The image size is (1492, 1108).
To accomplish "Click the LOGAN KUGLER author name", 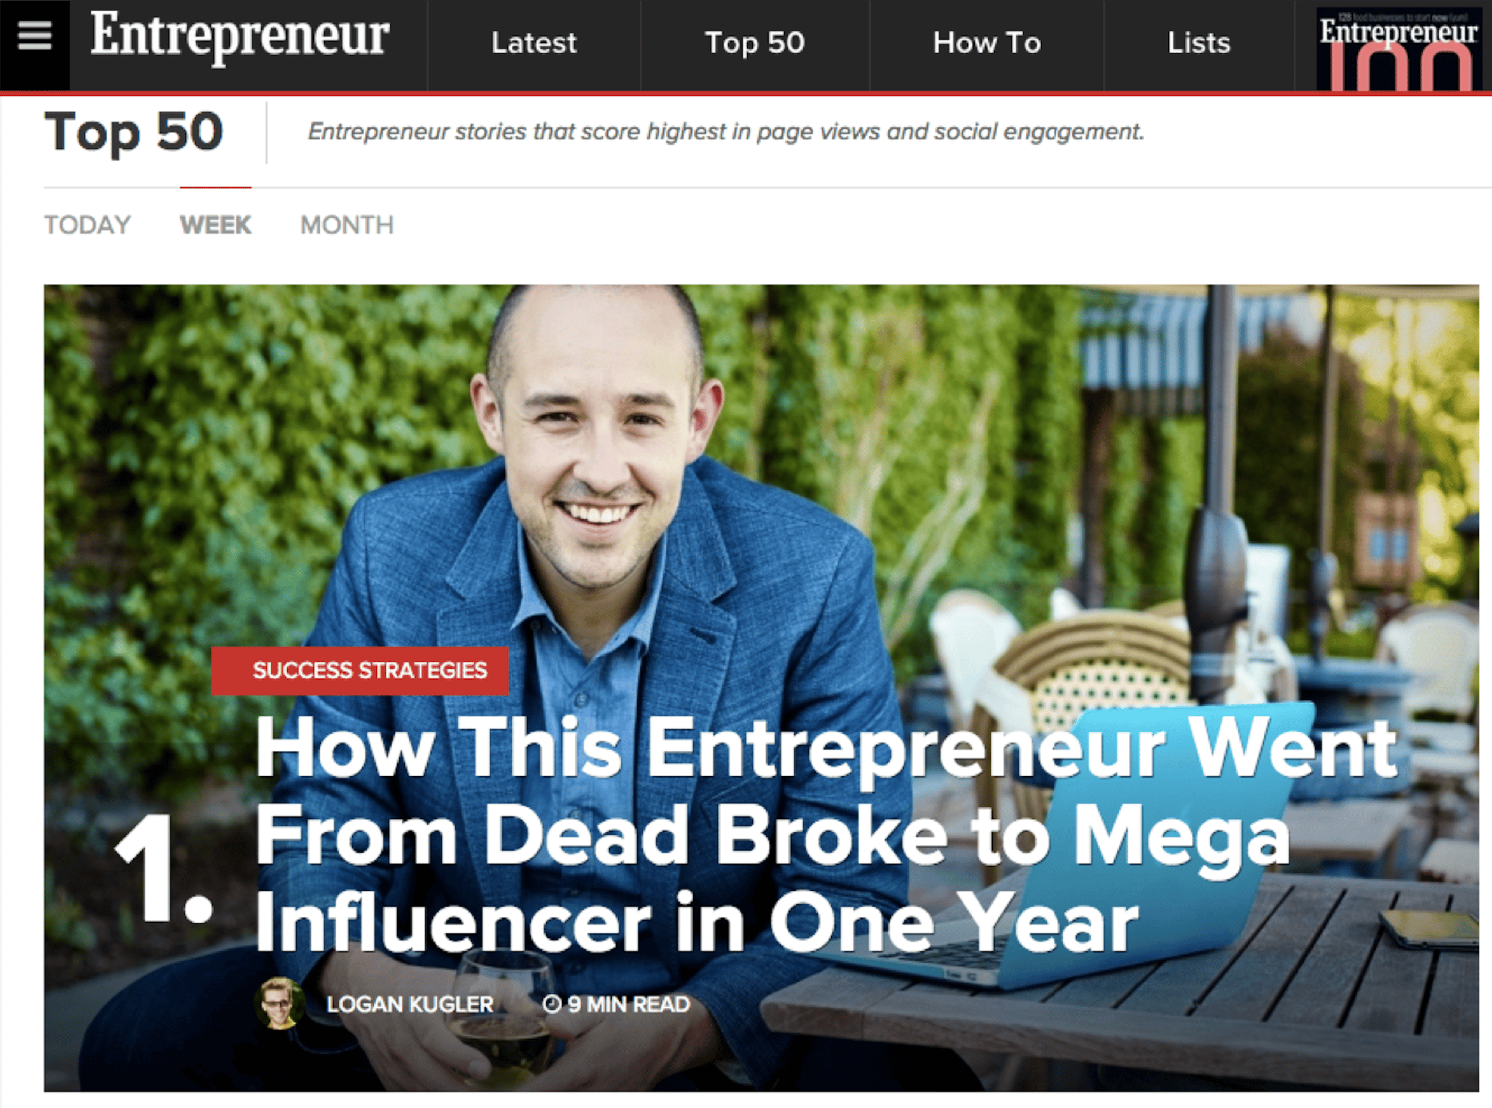I will pos(410,1004).
